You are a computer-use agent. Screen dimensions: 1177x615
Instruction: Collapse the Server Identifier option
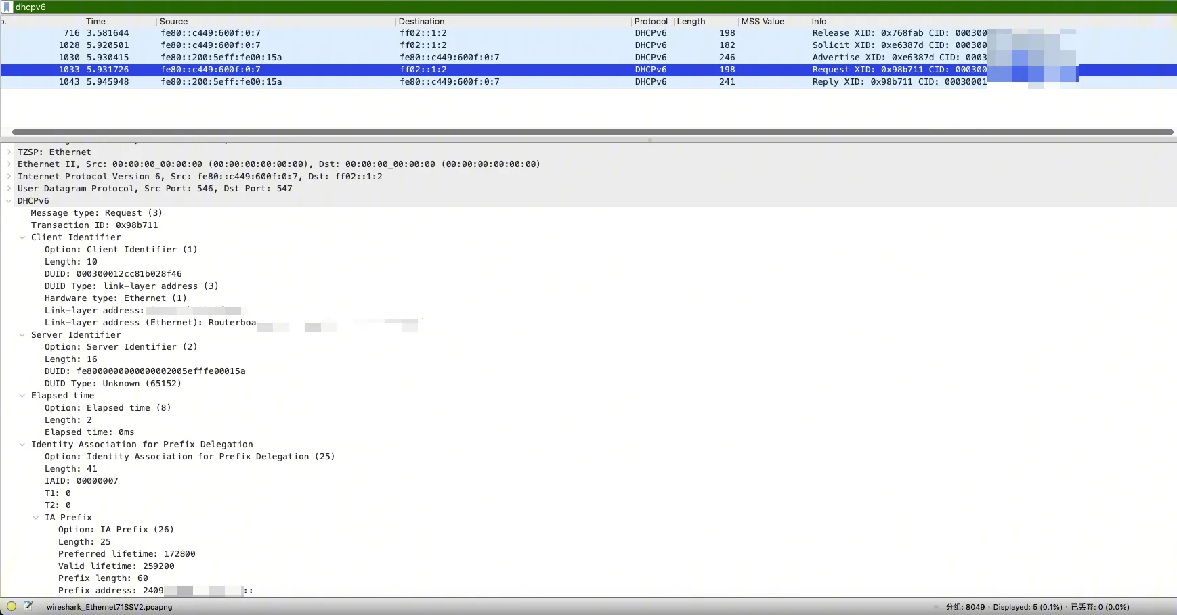[22, 335]
